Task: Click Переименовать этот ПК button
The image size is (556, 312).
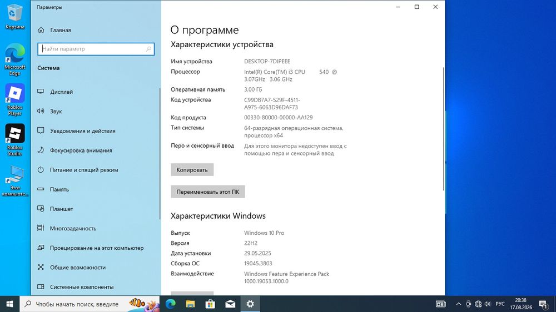Action: pos(208,192)
